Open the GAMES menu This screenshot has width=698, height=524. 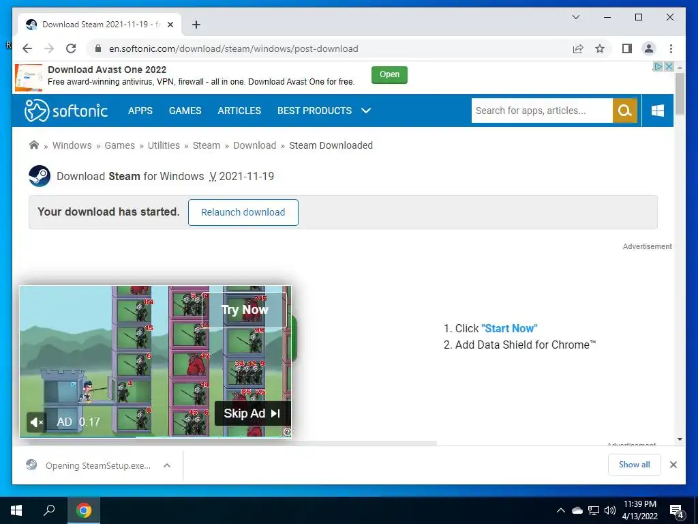point(185,111)
